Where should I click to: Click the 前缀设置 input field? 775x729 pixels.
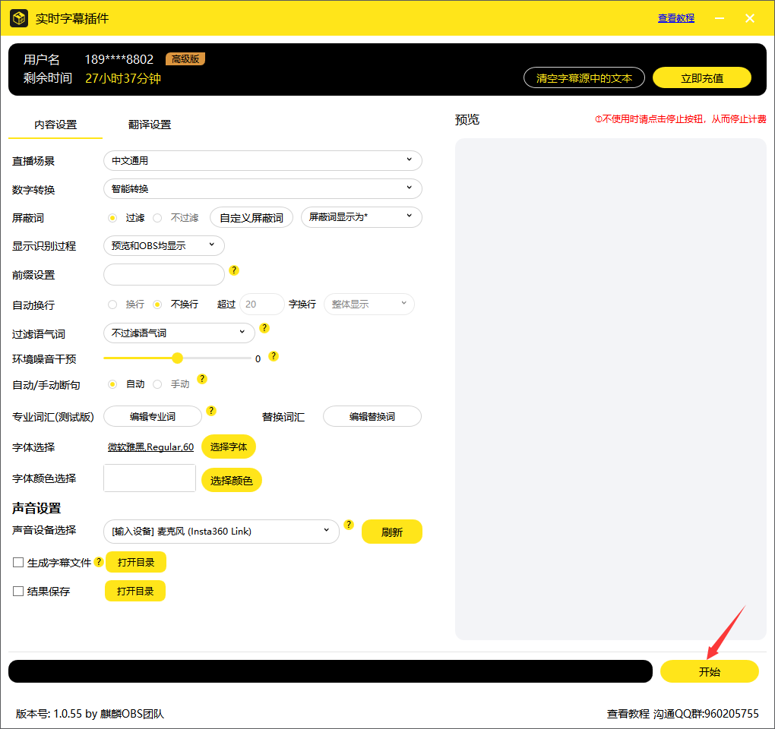coord(163,274)
